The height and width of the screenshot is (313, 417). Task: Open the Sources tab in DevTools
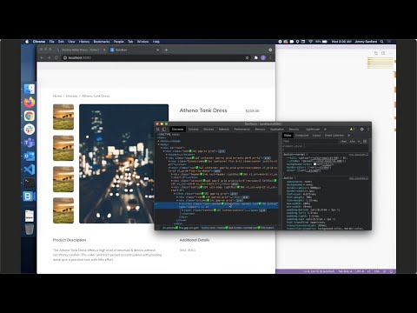pyautogui.click(x=208, y=130)
